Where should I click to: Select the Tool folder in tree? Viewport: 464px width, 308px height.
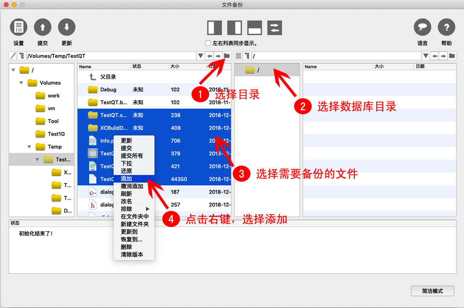53,121
